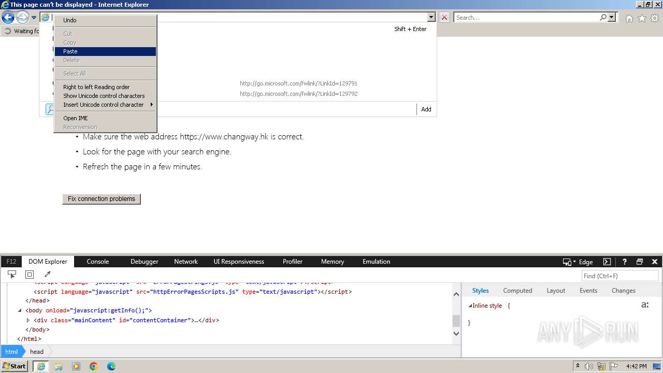Open dev tools Help question mark
Image resolution: width=663 pixels, height=373 pixels.
click(625, 262)
